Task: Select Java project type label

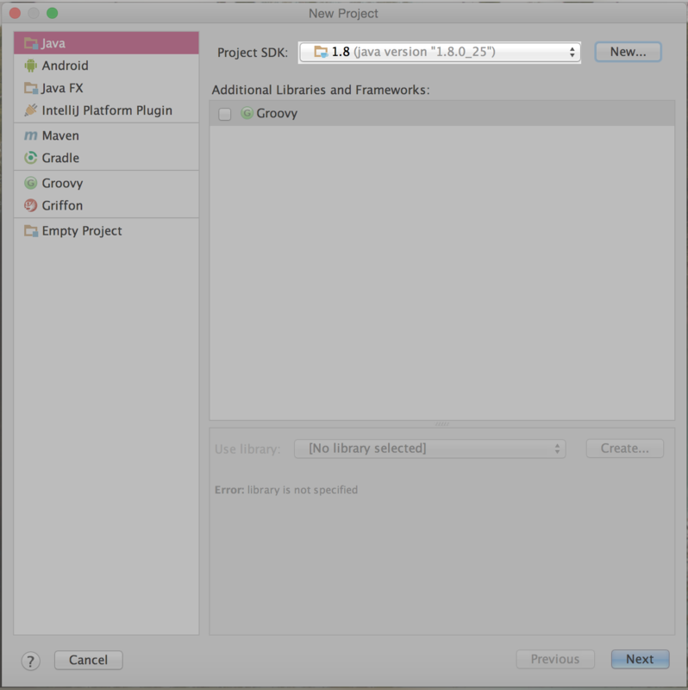Action: (53, 43)
